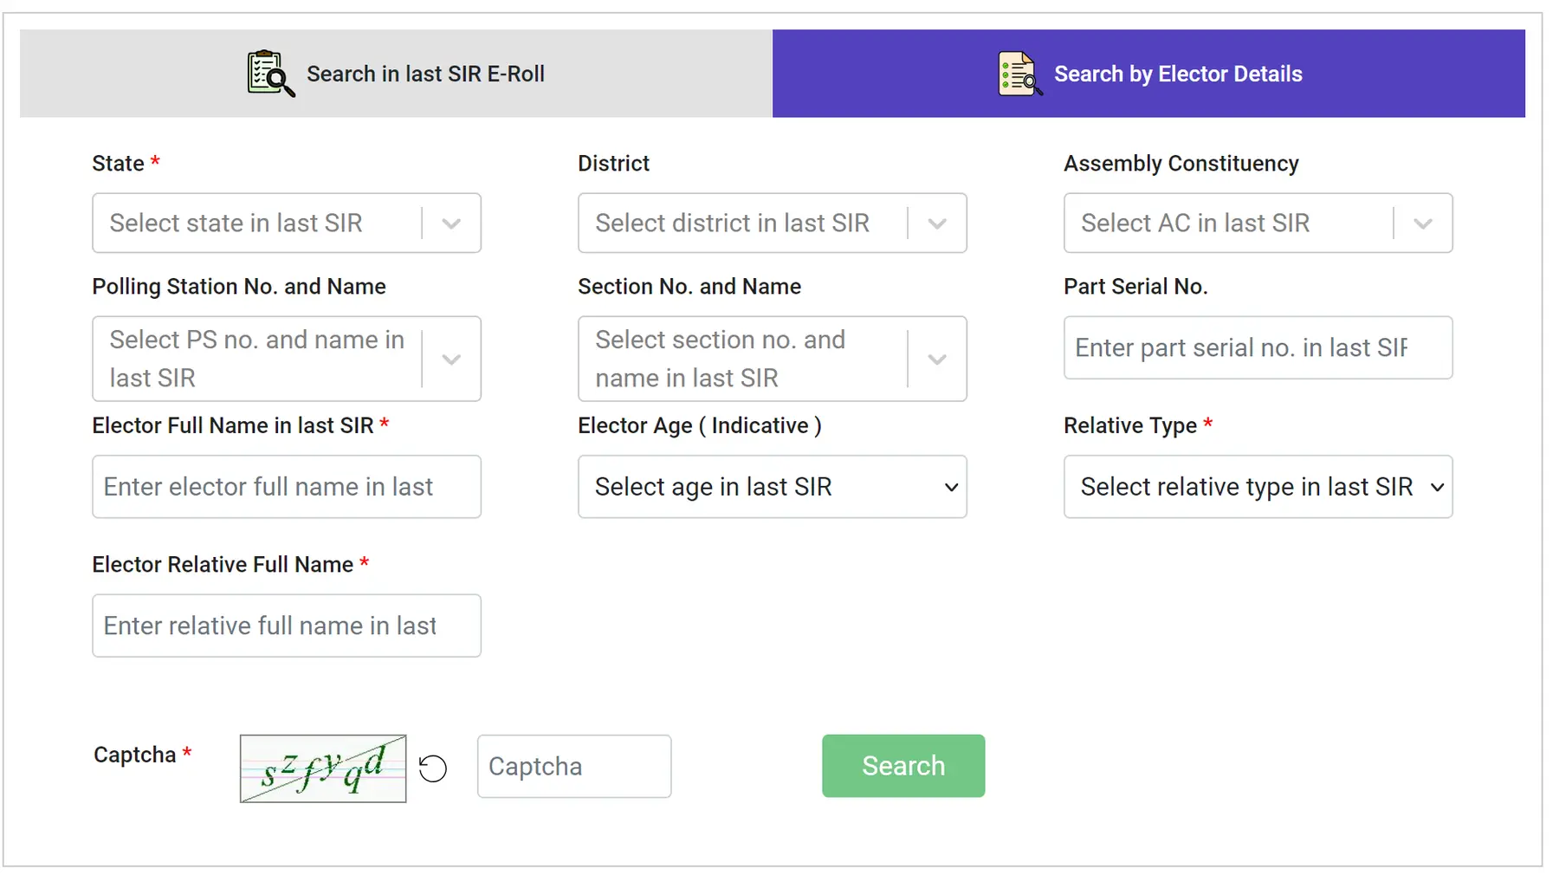
Task: Click the Elector Full Name input field
Action: 286,487
